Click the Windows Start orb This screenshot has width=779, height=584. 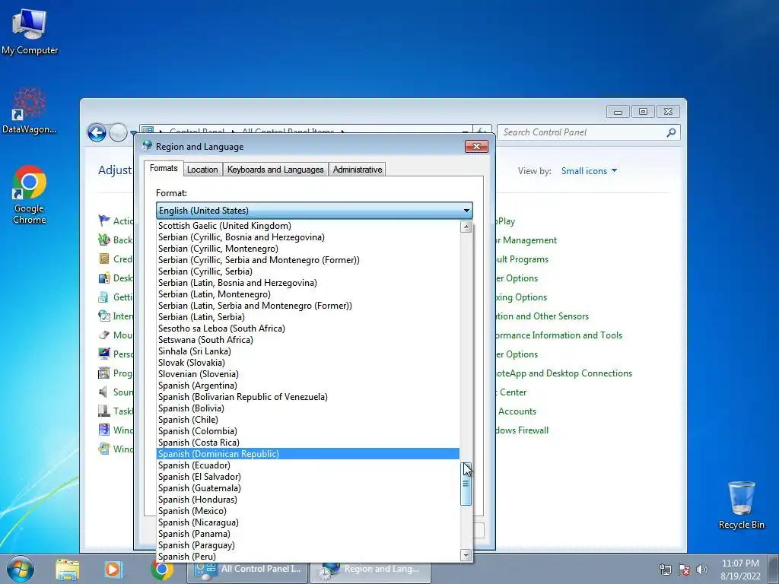coord(20,569)
